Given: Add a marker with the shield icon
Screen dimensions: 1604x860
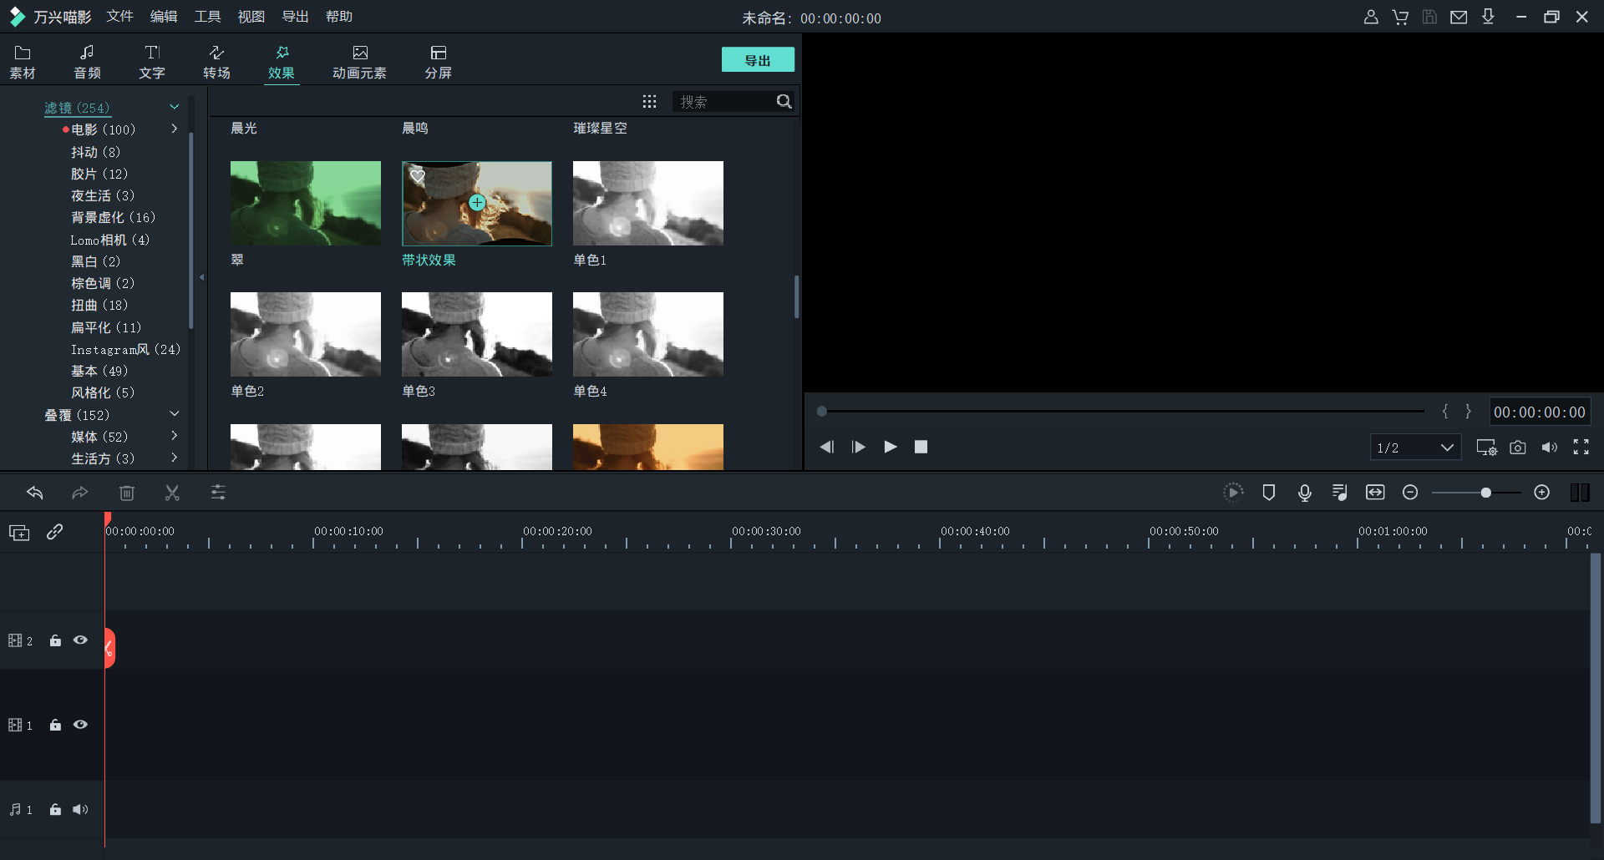Looking at the screenshot, I should pyautogui.click(x=1268, y=493).
